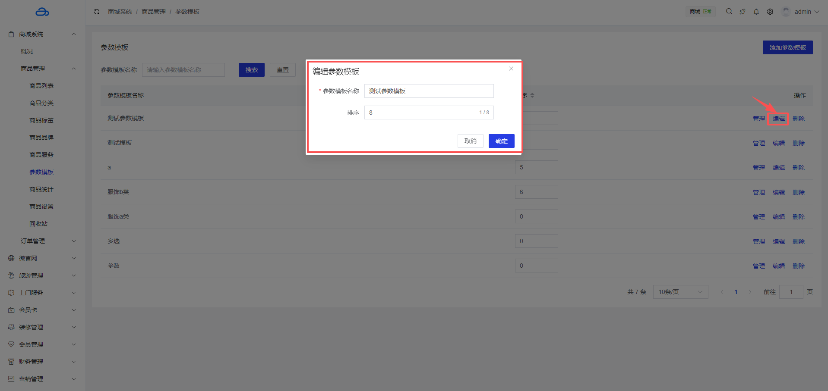Expand the 微官网 menu chevron
This screenshot has height=391, width=828.
pos(74,258)
